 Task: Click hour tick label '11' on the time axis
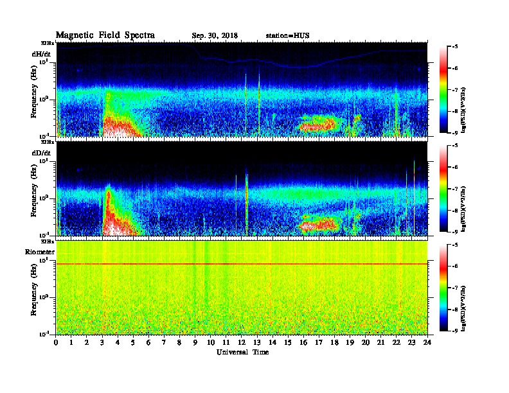tap(226, 343)
